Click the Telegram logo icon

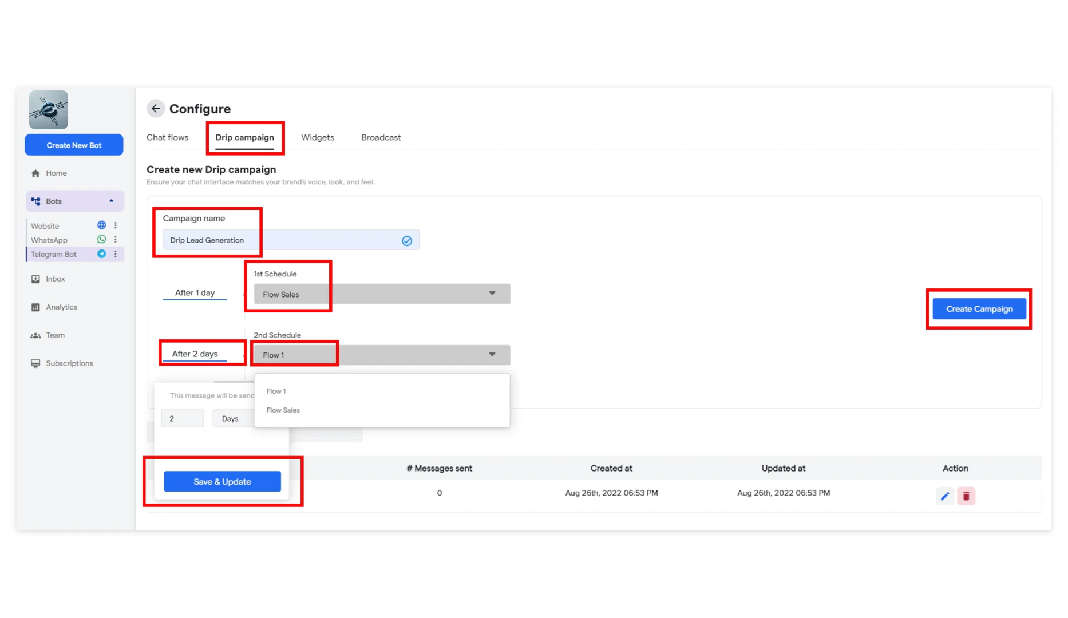click(102, 254)
